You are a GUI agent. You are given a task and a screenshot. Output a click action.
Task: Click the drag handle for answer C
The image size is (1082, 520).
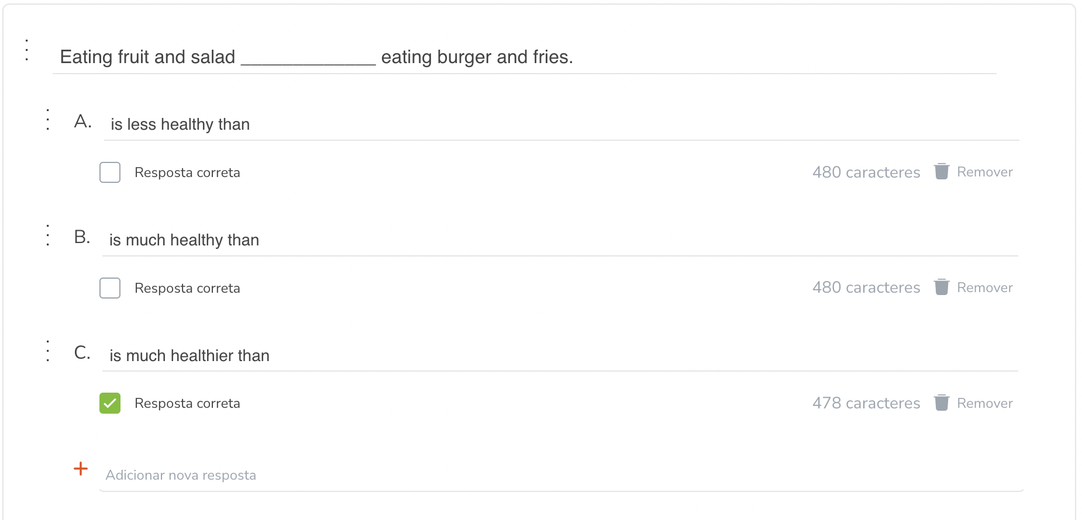pyautogui.click(x=48, y=351)
